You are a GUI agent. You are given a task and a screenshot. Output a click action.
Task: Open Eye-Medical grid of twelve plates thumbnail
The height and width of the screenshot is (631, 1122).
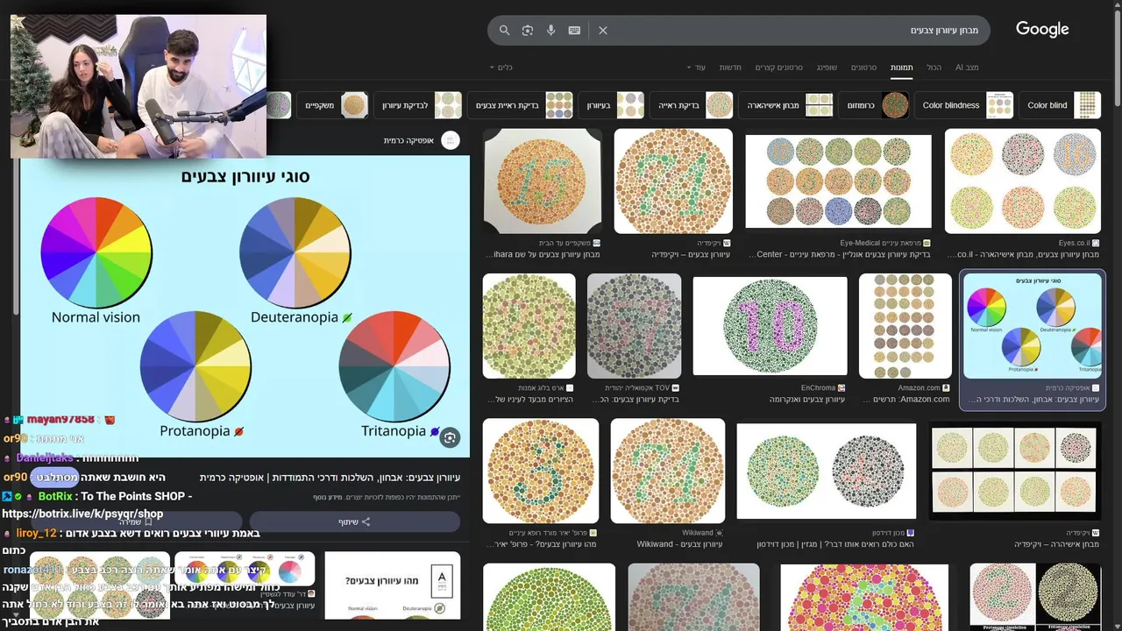838,181
